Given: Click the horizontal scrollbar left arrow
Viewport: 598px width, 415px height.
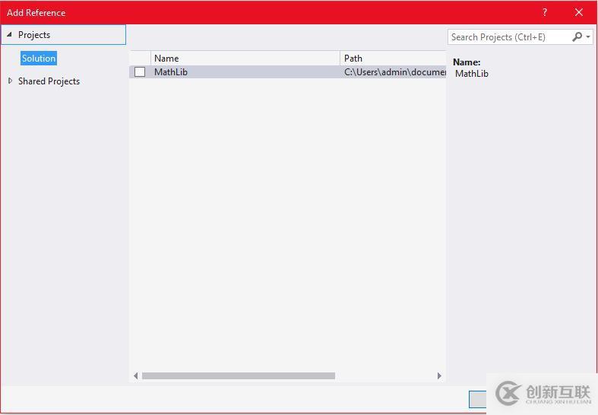Looking at the screenshot, I should (x=136, y=375).
